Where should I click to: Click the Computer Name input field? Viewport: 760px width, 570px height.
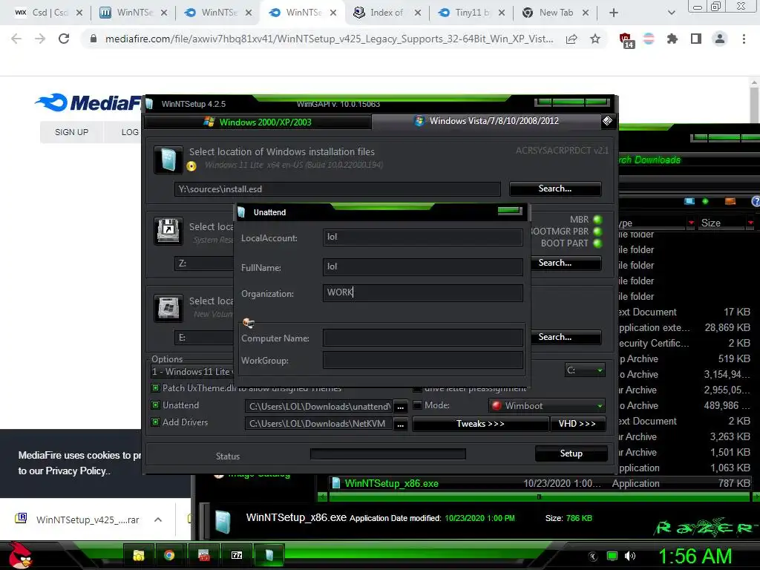point(422,338)
